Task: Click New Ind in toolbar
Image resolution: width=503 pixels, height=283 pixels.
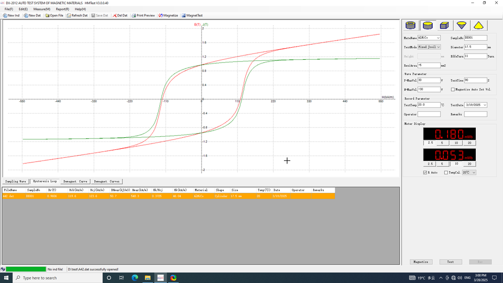Action: (11, 15)
